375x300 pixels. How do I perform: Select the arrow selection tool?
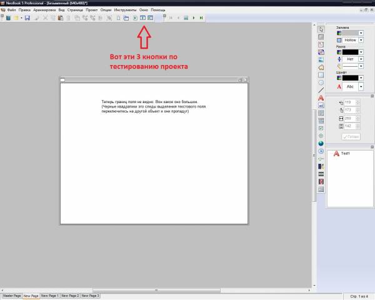coord(321,29)
